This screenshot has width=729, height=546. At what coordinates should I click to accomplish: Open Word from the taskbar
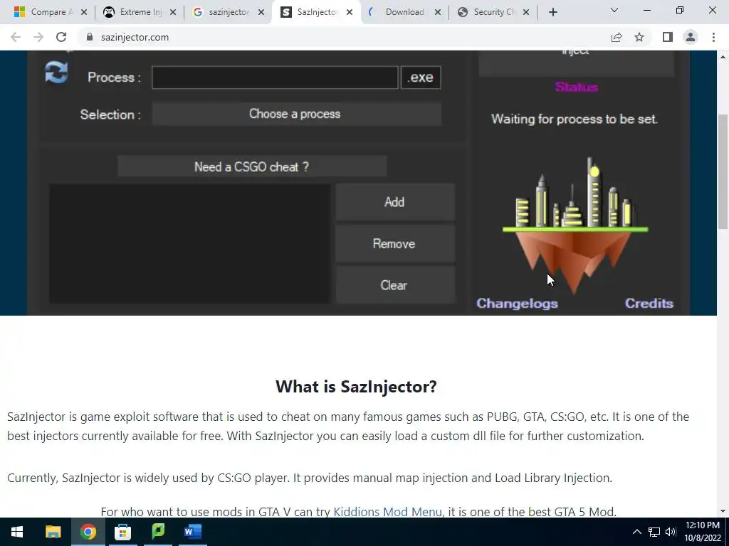192,532
